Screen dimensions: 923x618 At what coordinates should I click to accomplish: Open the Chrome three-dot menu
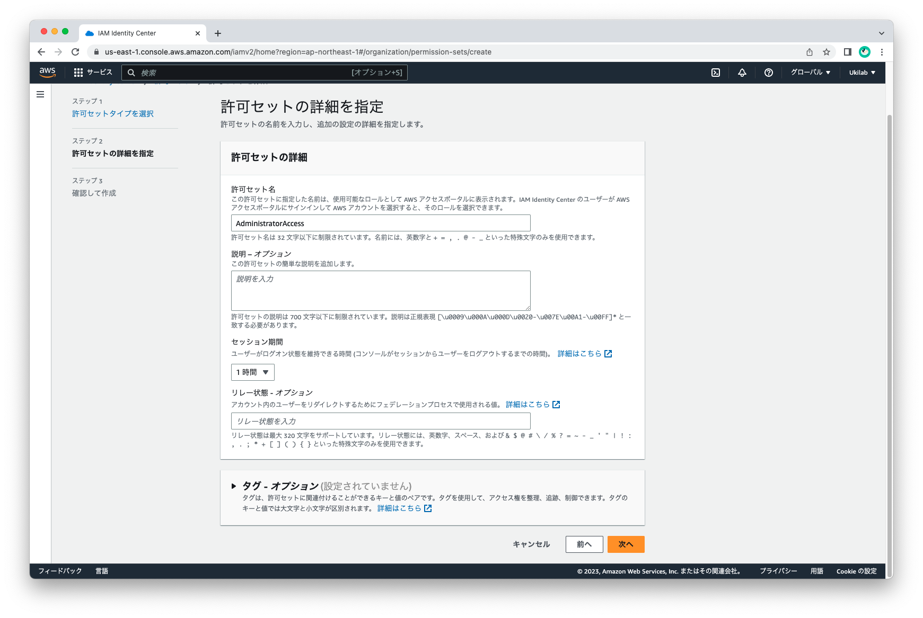pyautogui.click(x=882, y=52)
